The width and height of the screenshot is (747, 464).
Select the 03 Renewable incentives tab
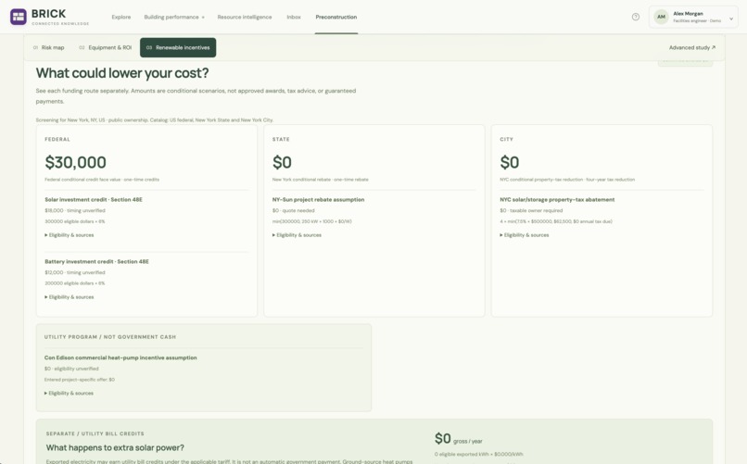coord(178,47)
